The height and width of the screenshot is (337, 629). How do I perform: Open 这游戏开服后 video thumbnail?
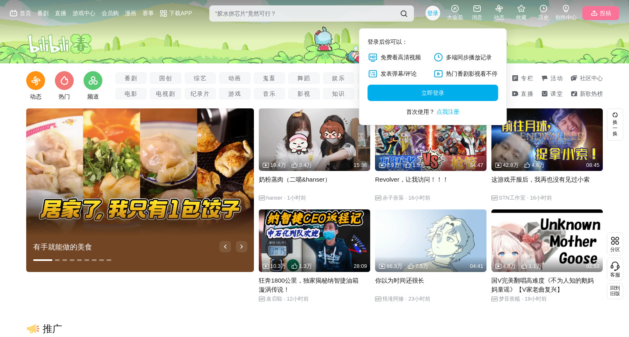coord(547,139)
